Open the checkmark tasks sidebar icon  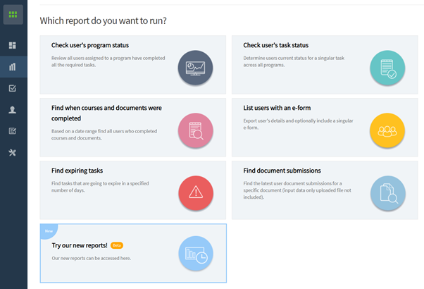point(13,89)
